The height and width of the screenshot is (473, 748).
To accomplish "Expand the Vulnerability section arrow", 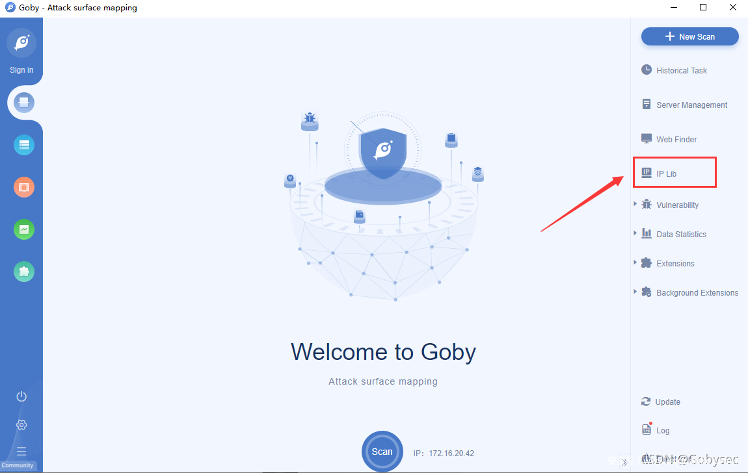I will [x=635, y=204].
